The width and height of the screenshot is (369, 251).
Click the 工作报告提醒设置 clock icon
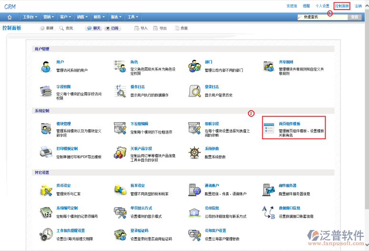pos(46,234)
